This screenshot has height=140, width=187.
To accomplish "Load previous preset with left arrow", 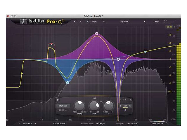I will (104, 21).
